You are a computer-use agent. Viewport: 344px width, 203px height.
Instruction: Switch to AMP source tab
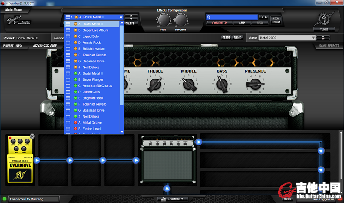(242, 23)
